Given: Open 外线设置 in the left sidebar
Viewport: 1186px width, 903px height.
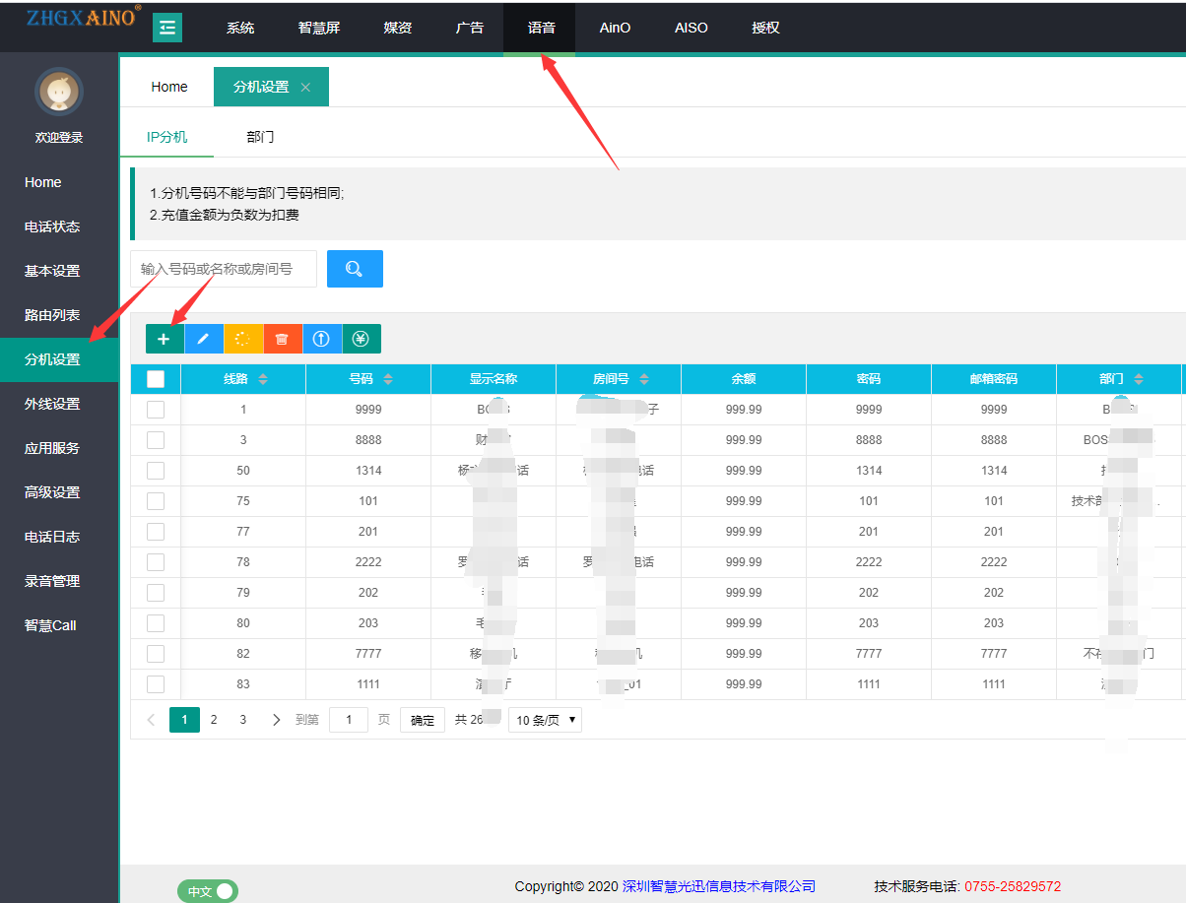Looking at the screenshot, I should [x=52, y=404].
